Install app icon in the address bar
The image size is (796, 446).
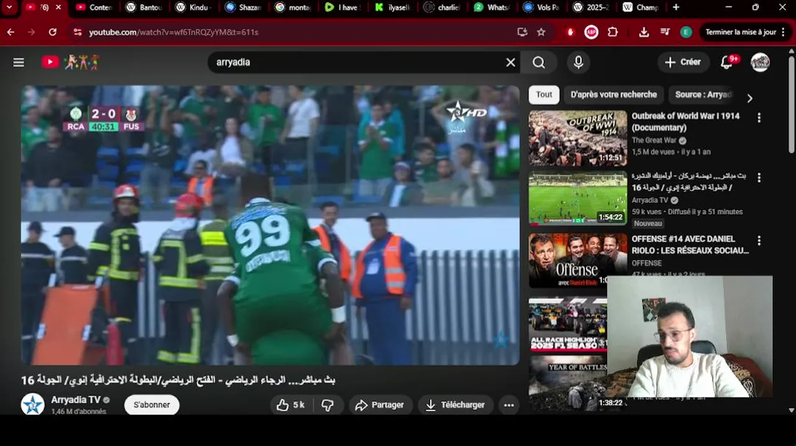[522, 32]
